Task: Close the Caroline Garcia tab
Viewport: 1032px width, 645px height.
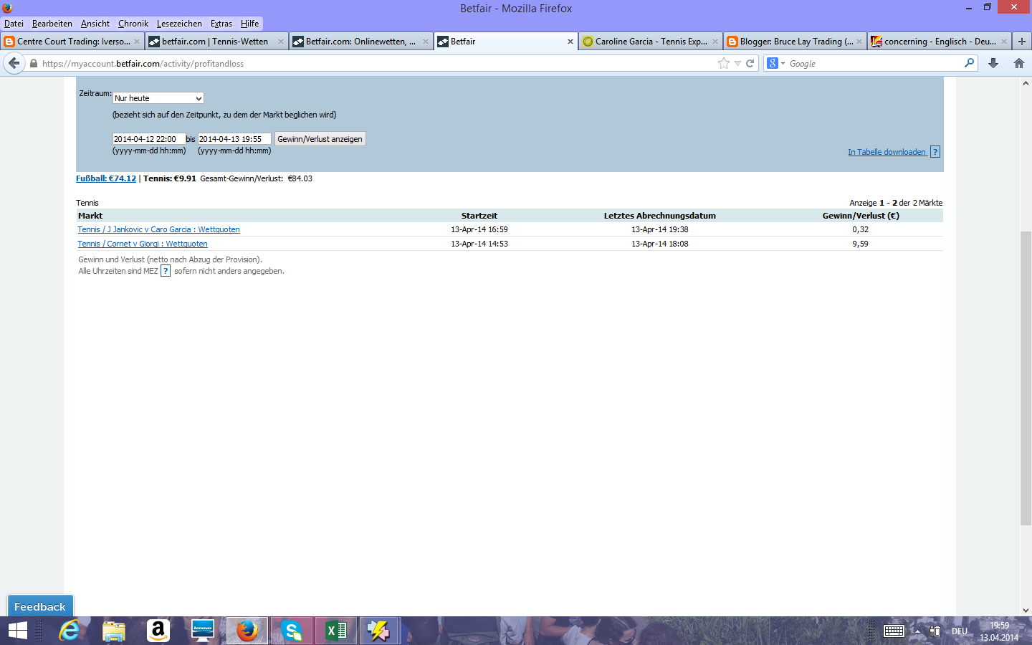Action: [715, 42]
